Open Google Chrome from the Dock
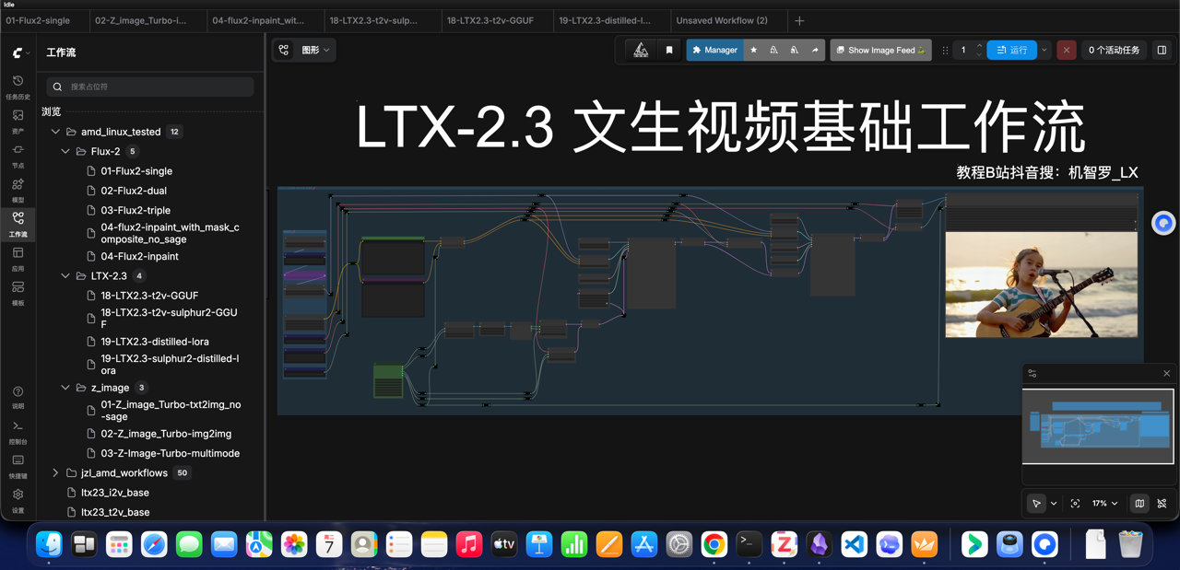This screenshot has height=570, width=1180. pos(714,545)
